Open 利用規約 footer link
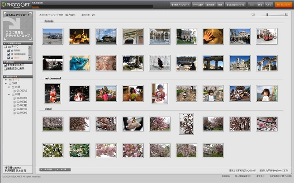This screenshot has height=183, width=294. pyautogui.click(x=226, y=176)
